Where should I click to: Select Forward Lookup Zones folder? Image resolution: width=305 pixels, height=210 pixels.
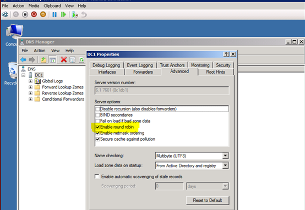[x=63, y=87]
